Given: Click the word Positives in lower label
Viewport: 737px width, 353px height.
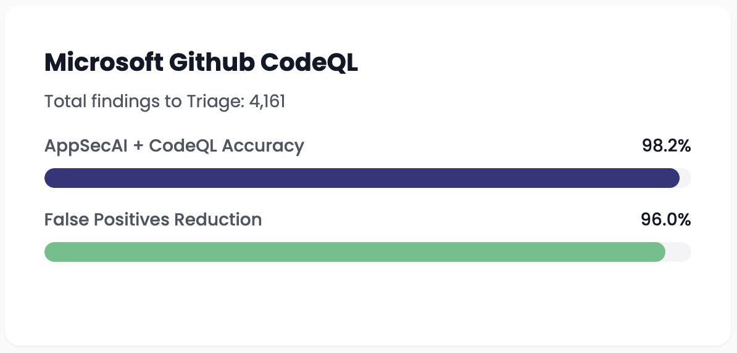Looking at the screenshot, I should pyautogui.click(x=131, y=219).
